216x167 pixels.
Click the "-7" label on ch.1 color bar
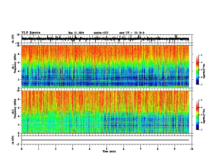point(201,85)
